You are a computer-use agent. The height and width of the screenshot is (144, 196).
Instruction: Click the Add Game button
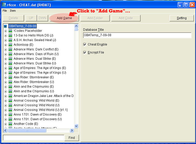[64, 18]
